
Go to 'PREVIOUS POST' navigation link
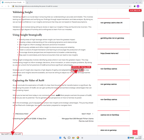click(21, 114)
